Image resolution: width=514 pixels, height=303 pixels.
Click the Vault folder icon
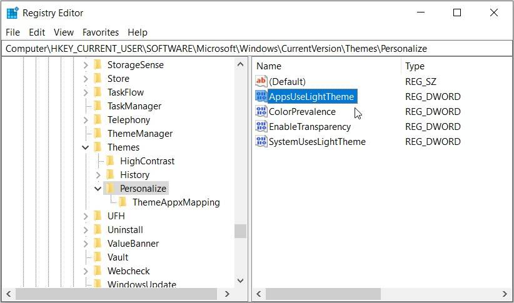click(98, 257)
